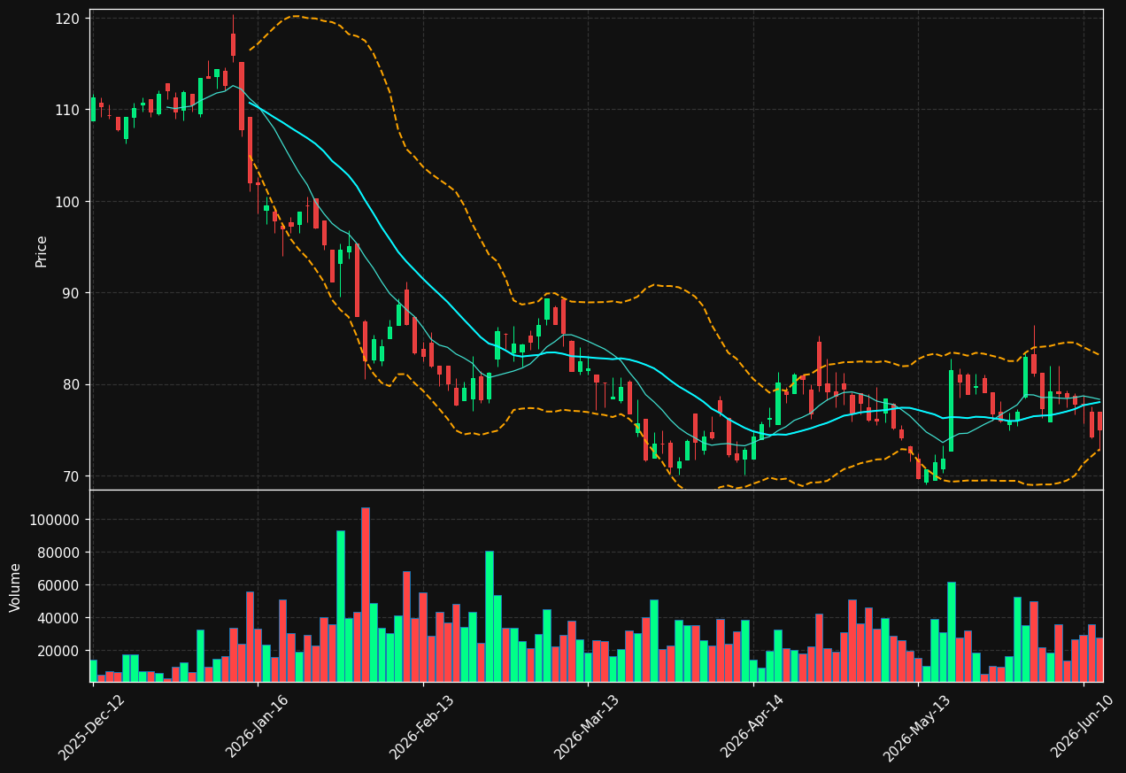This screenshot has height=773, width=1126.
Task: Click the 80000 volume tick label
Action: point(58,553)
